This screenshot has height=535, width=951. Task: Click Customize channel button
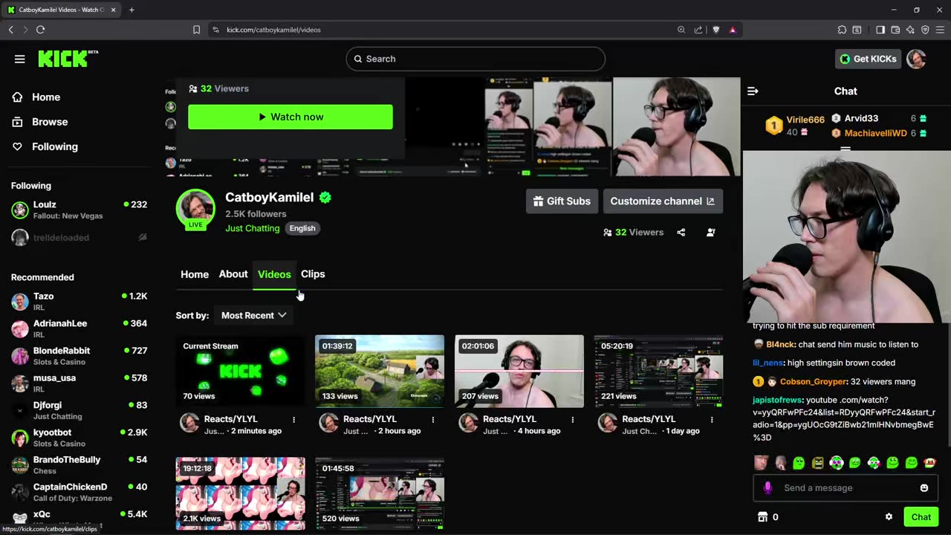[663, 201]
